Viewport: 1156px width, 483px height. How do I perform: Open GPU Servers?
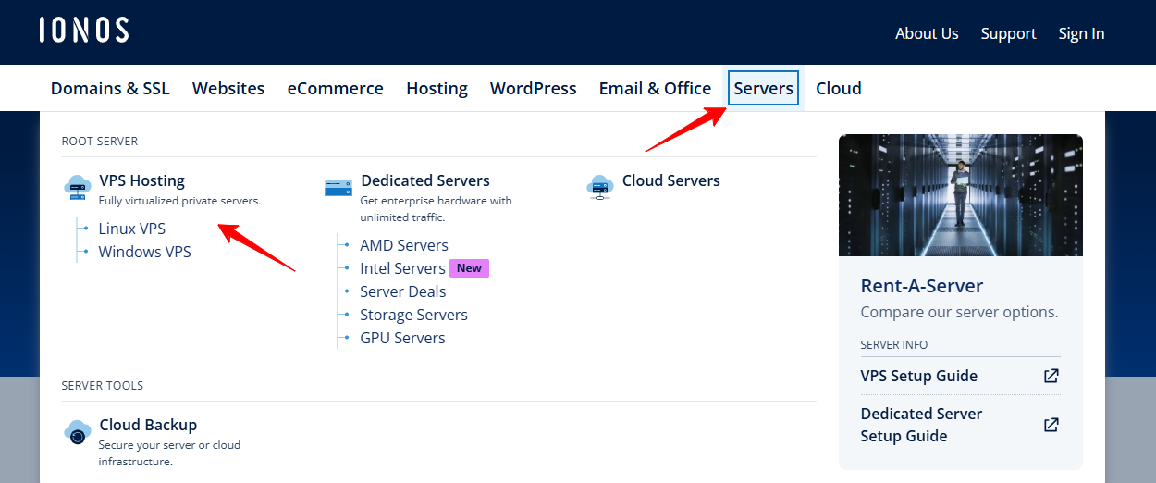pyautogui.click(x=402, y=338)
